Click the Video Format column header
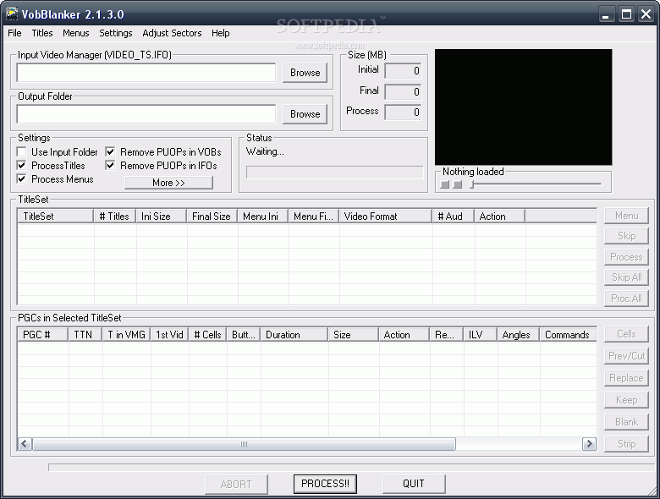This screenshot has width=660, height=499. coord(385,217)
